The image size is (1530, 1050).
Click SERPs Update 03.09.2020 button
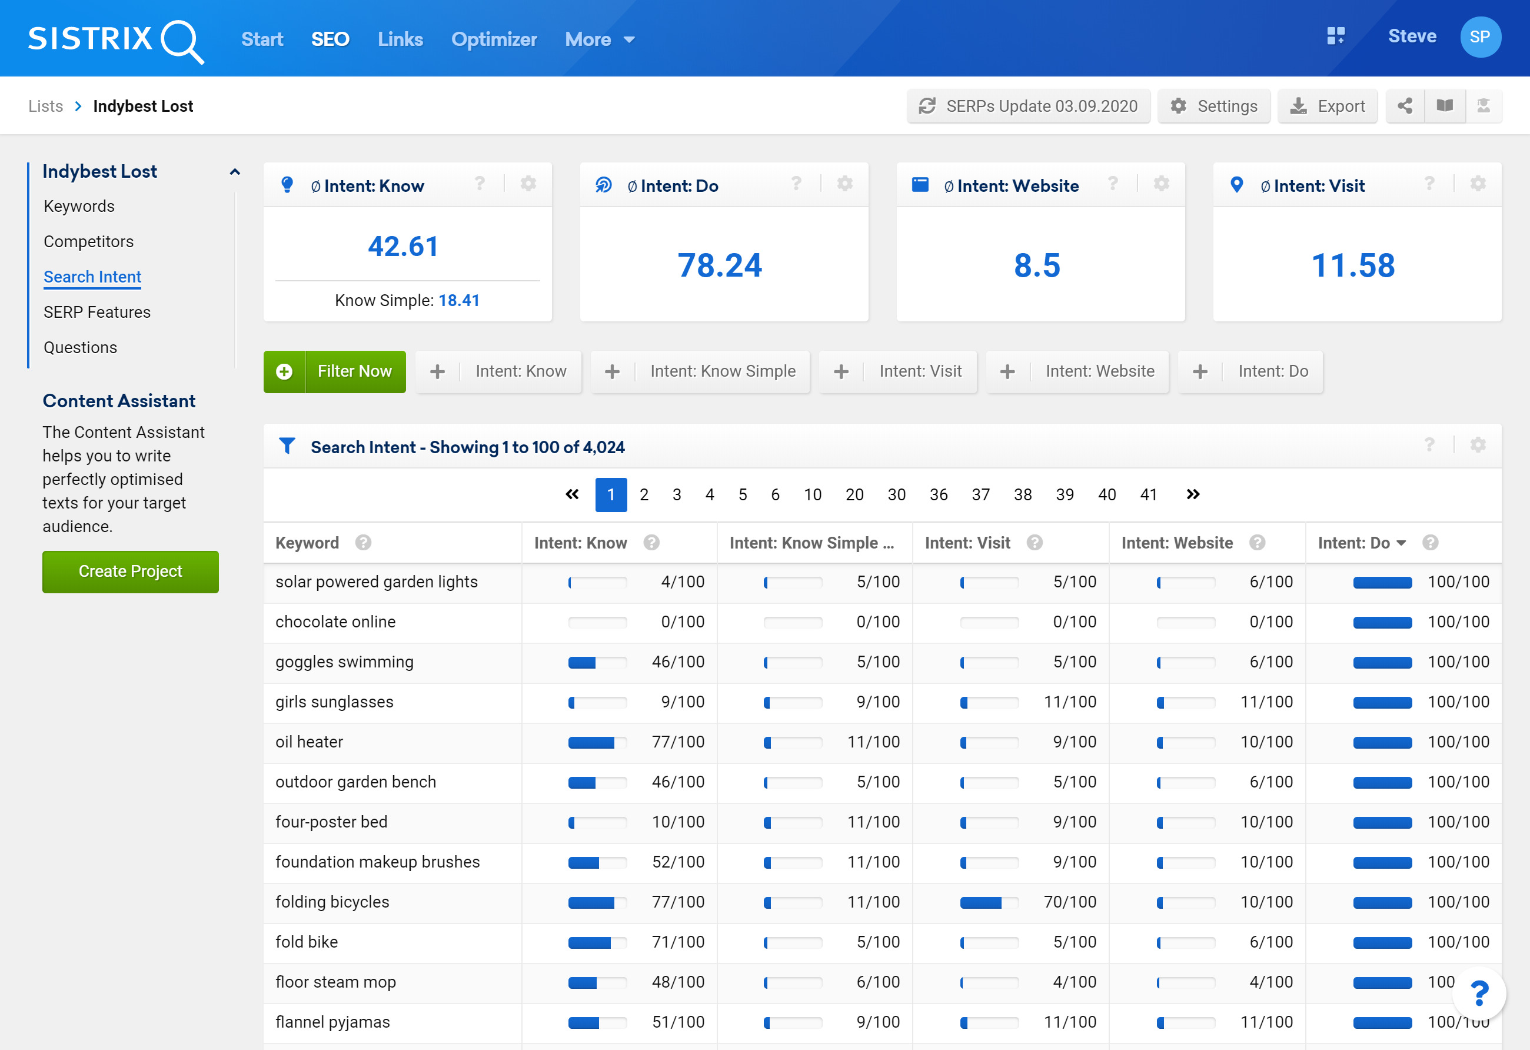(x=1029, y=106)
